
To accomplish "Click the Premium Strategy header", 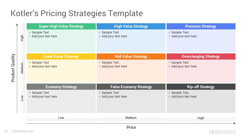I will coord(201,26).
